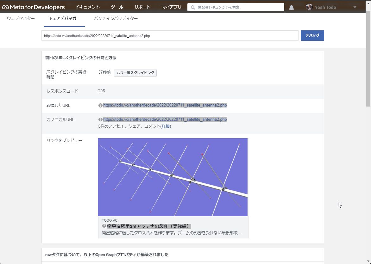Image resolution: width=371 pixels, height=264 pixels.
Task: Open the ツール menu
Action: pyautogui.click(x=117, y=7)
